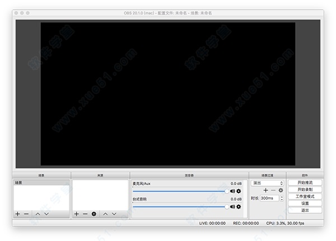This screenshot has height=241, width=336.
Task: Remove the selected scene with minus icon
Action: point(26,214)
